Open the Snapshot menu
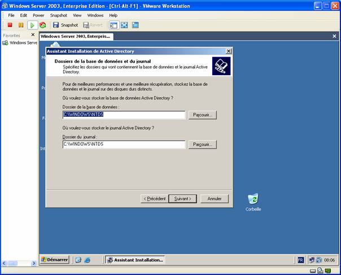The image size is (341, 275). [x=59, y=15]
